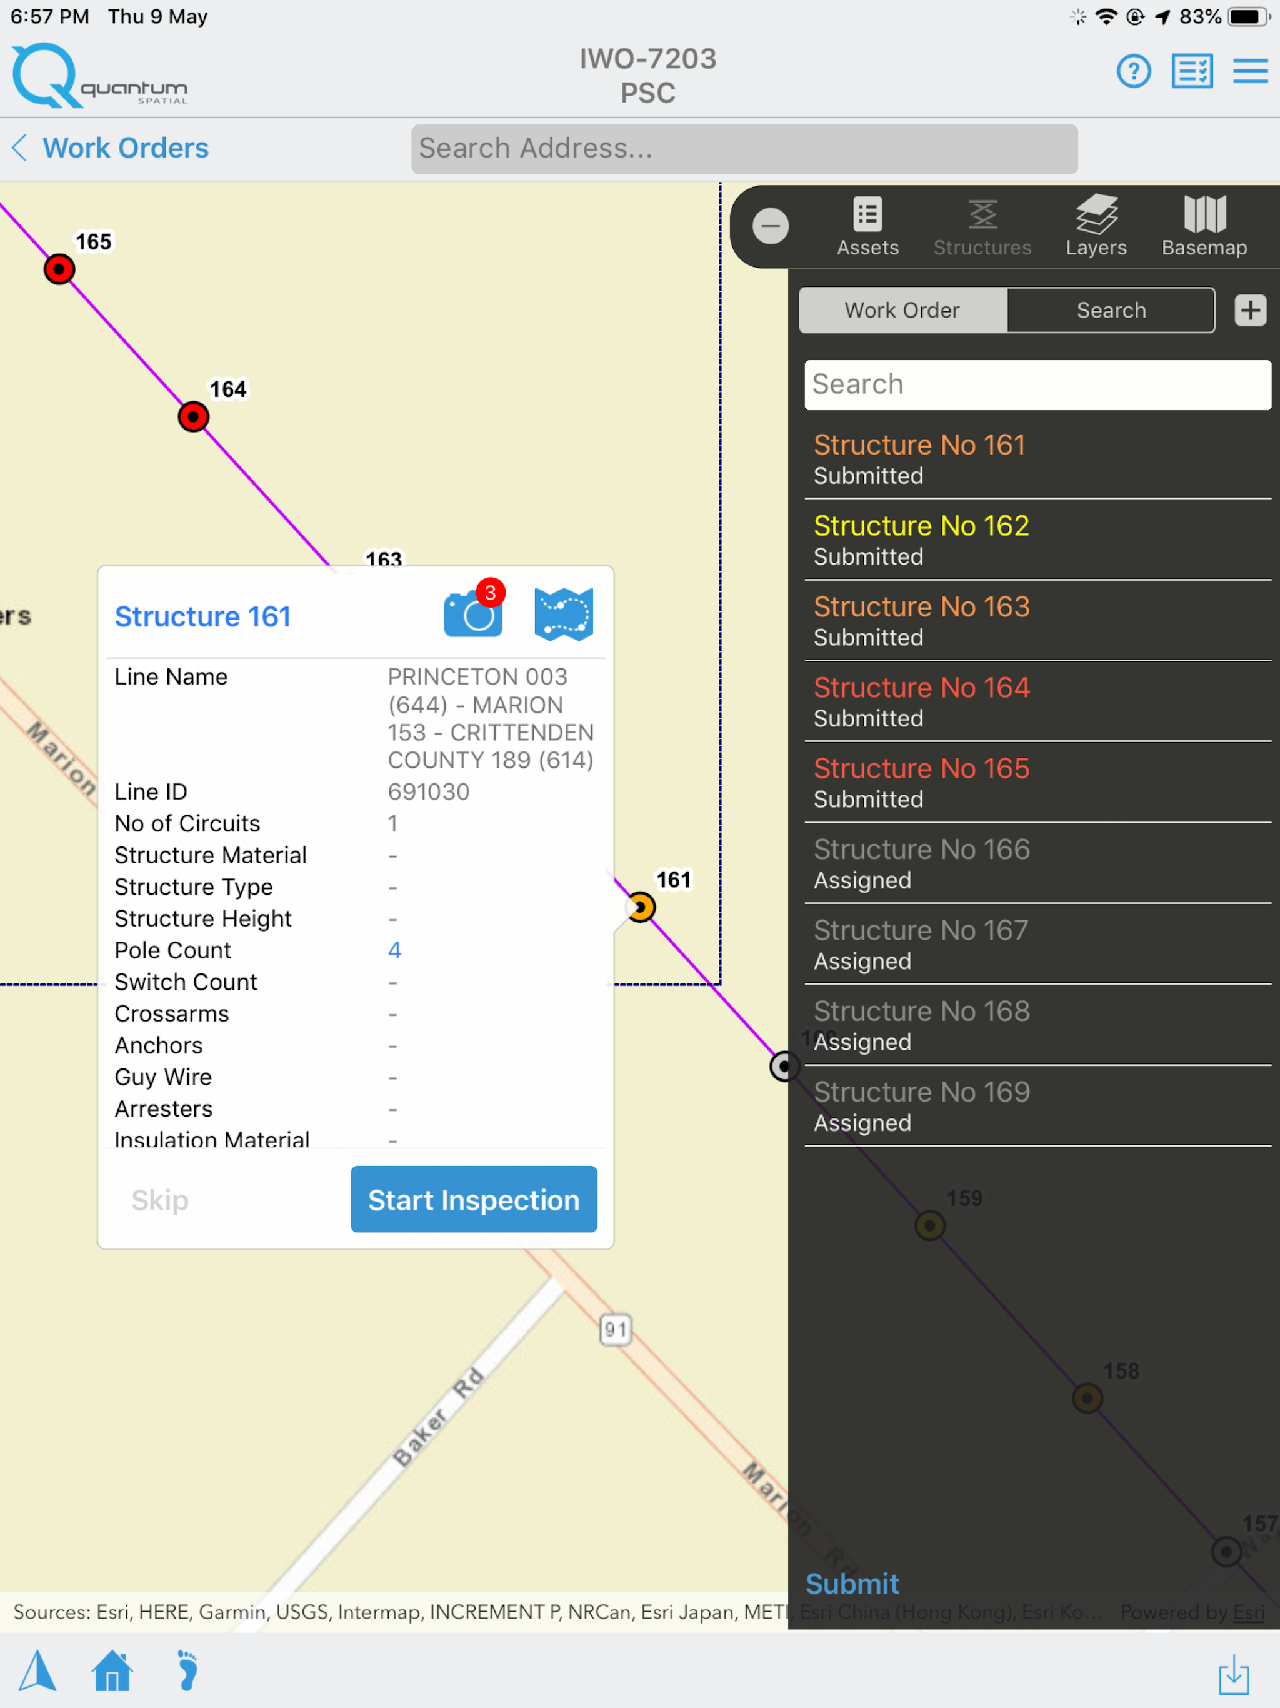Screen dimensions: 1280x1708
Task: Select Structure No 165 in the list
Action: pos(1037,783)
